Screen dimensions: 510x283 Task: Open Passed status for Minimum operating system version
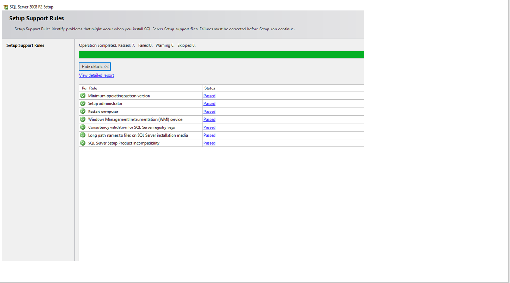click(209, 96)
